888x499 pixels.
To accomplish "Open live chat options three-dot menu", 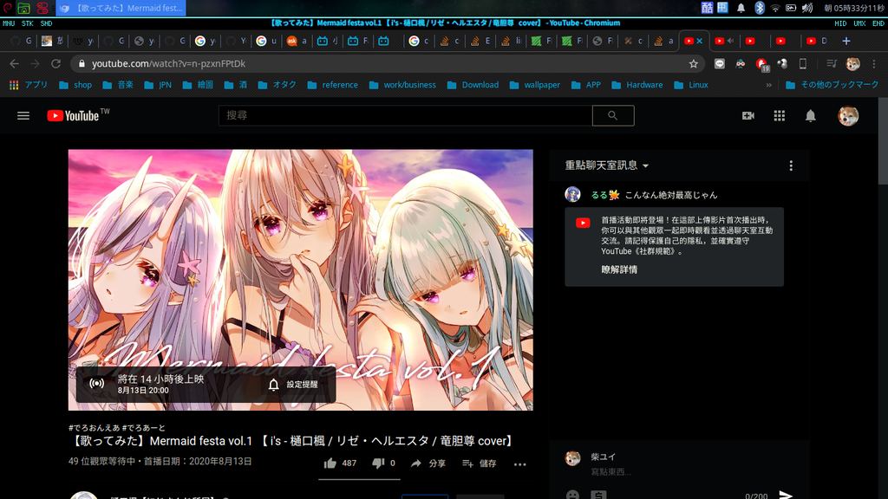I will 791,165.
